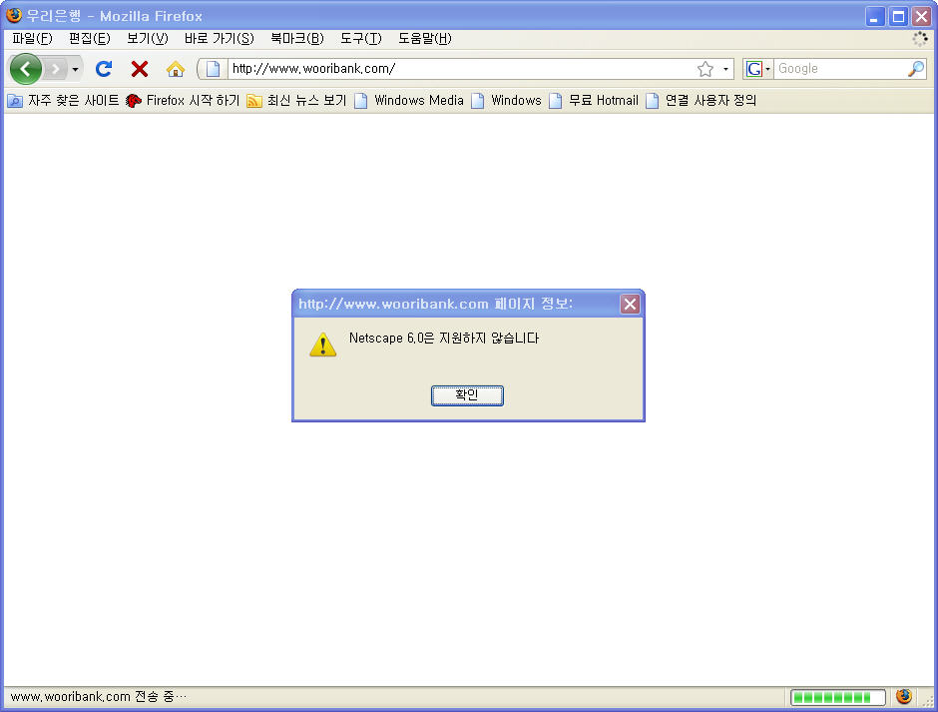Click the window resize grip corner
The image size is (938, 712).
(929, 702)
